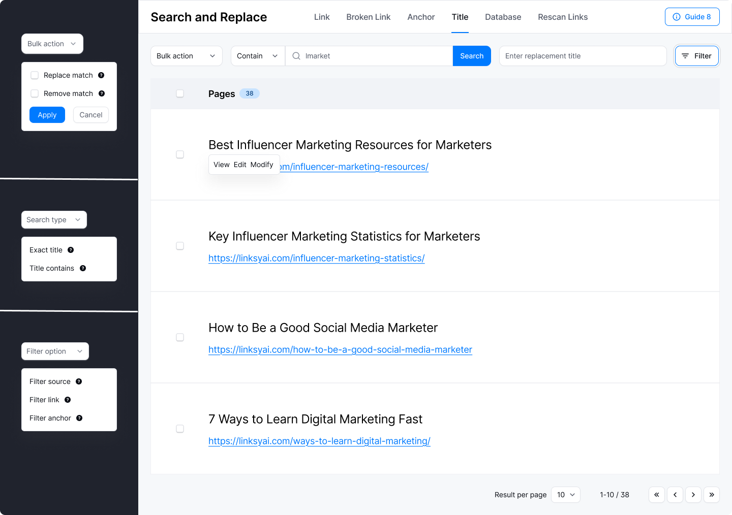Switch to the Database tab
This screenshot has width=732, height=515.
tap(503, 17)
